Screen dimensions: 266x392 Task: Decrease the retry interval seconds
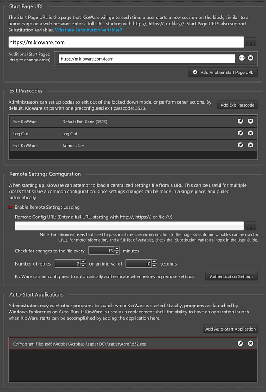tap(155, 266)
